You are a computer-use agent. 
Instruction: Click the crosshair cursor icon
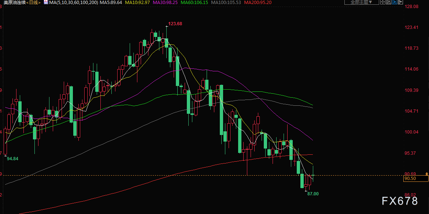point(383,2)
